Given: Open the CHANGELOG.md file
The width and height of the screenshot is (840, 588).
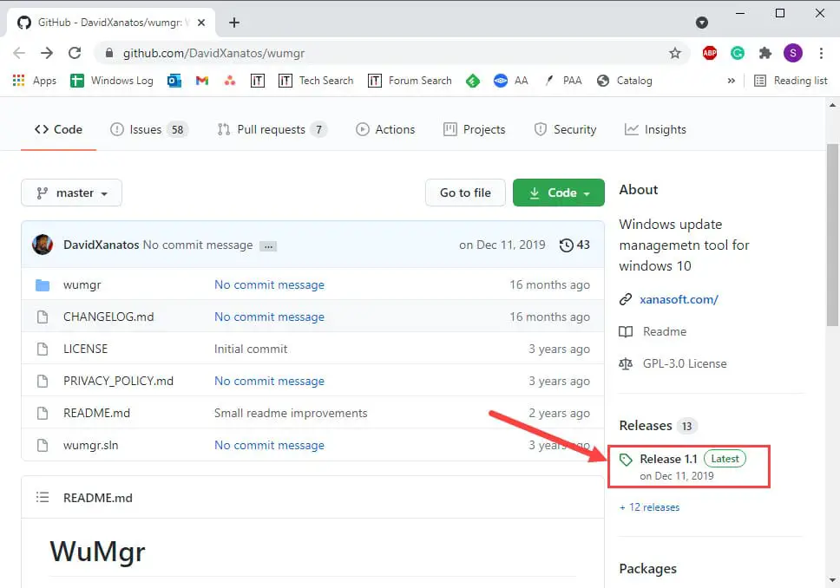Looking at the screenshot, I should tap(108, 317).
